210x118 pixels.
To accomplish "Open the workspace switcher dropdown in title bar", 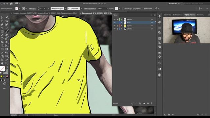I will (18, 3).
